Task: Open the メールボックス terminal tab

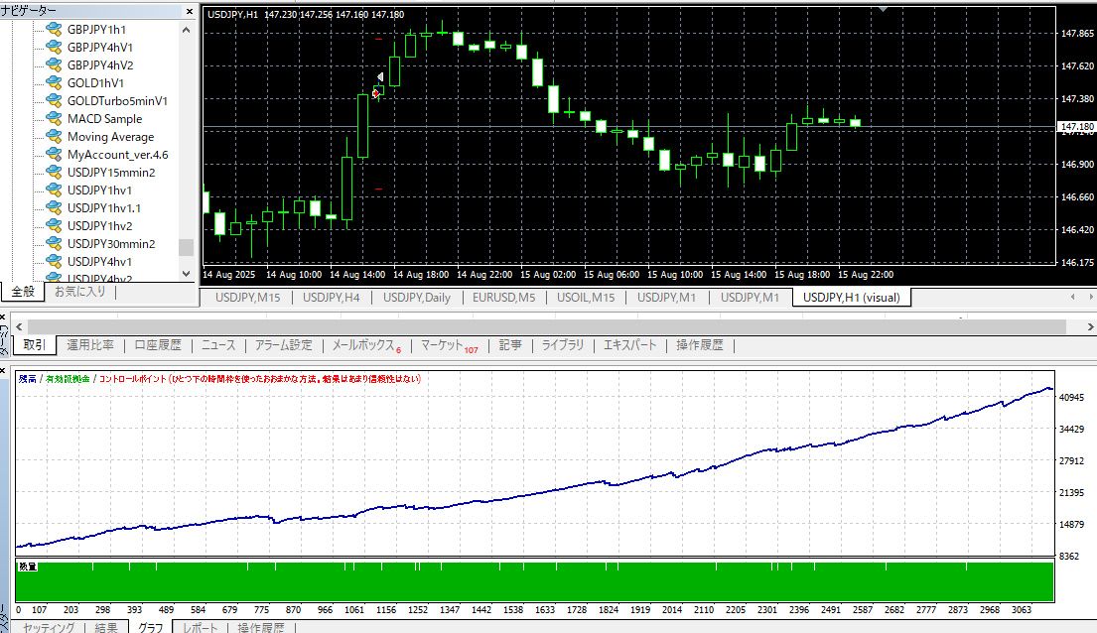Action: point(364,345)
